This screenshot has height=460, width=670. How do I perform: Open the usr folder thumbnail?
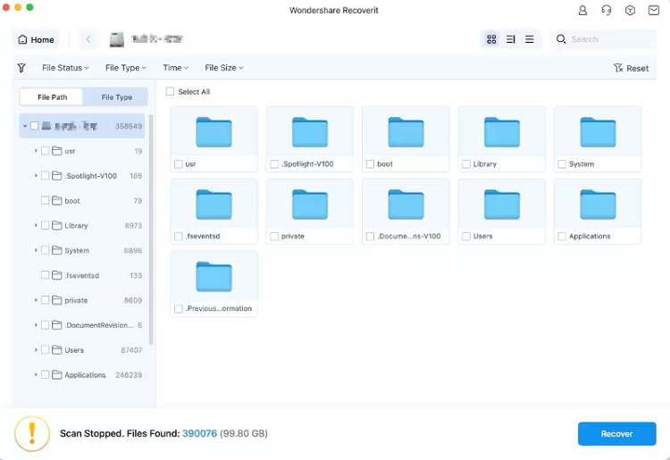point(214,132)
